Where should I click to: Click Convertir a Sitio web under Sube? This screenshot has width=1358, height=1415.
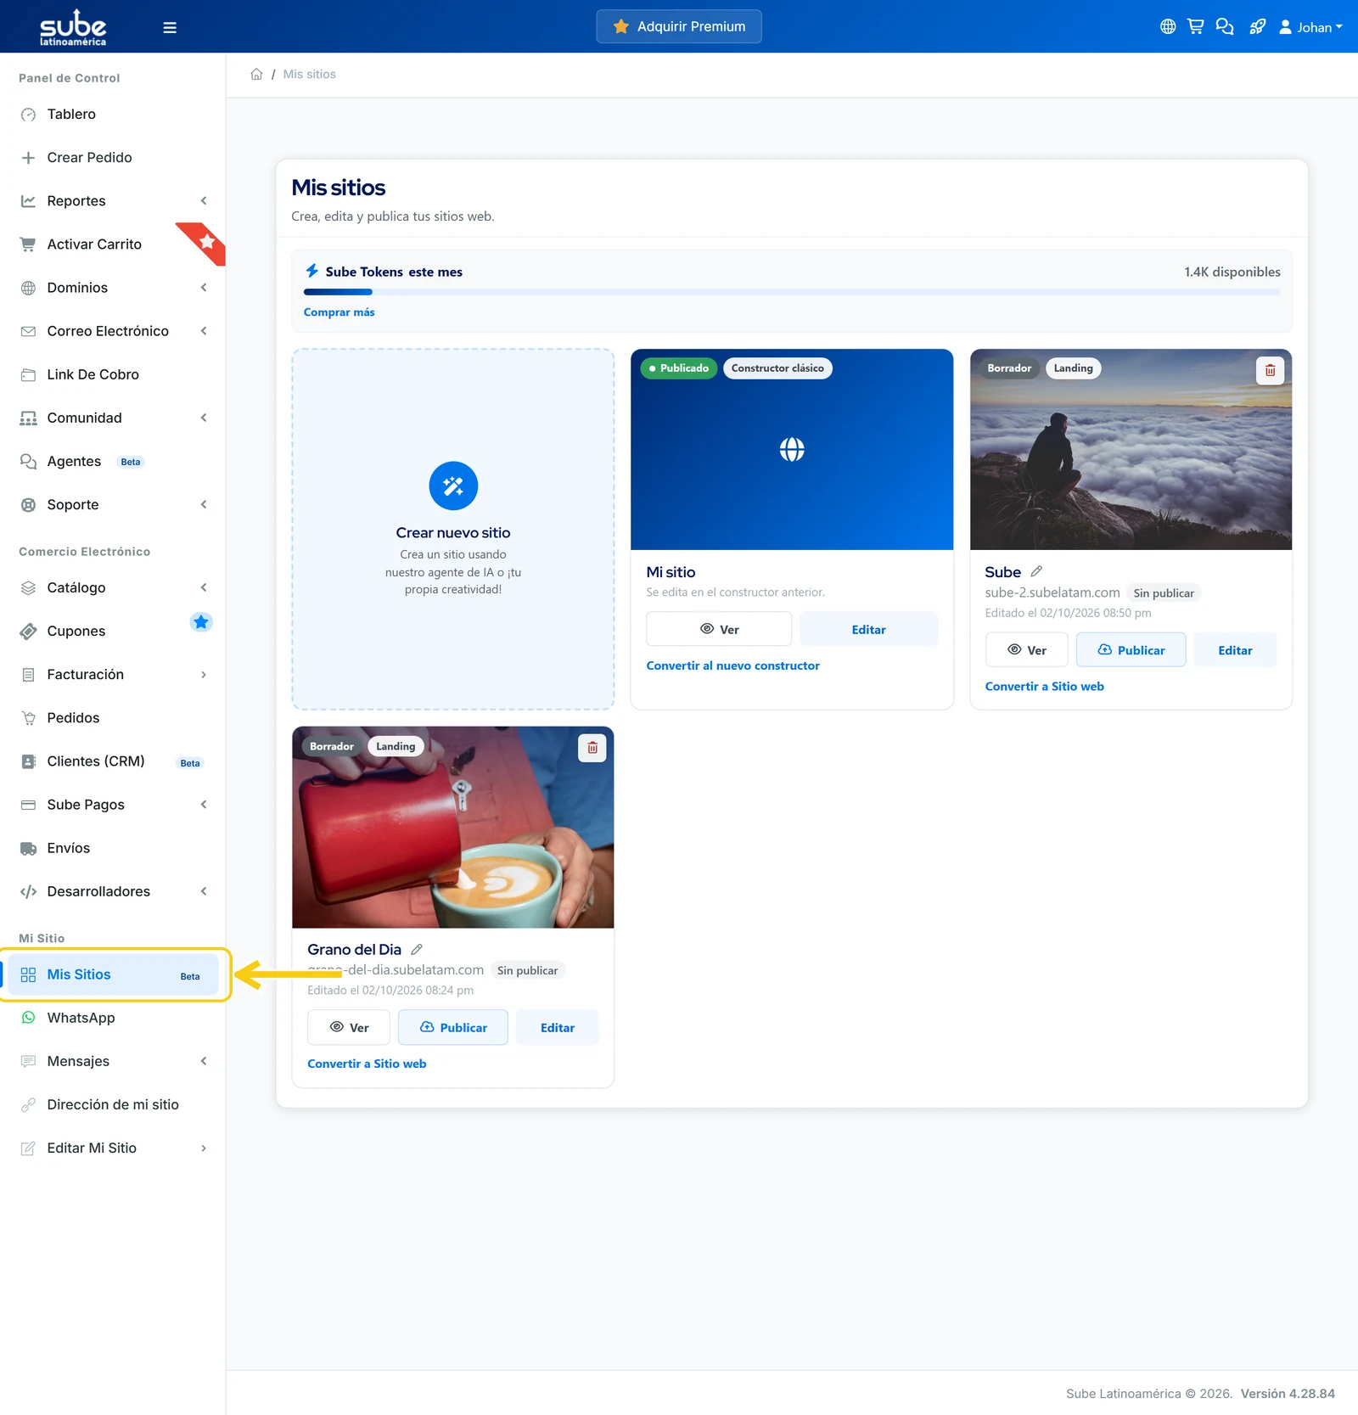[x=1044, y=686]
